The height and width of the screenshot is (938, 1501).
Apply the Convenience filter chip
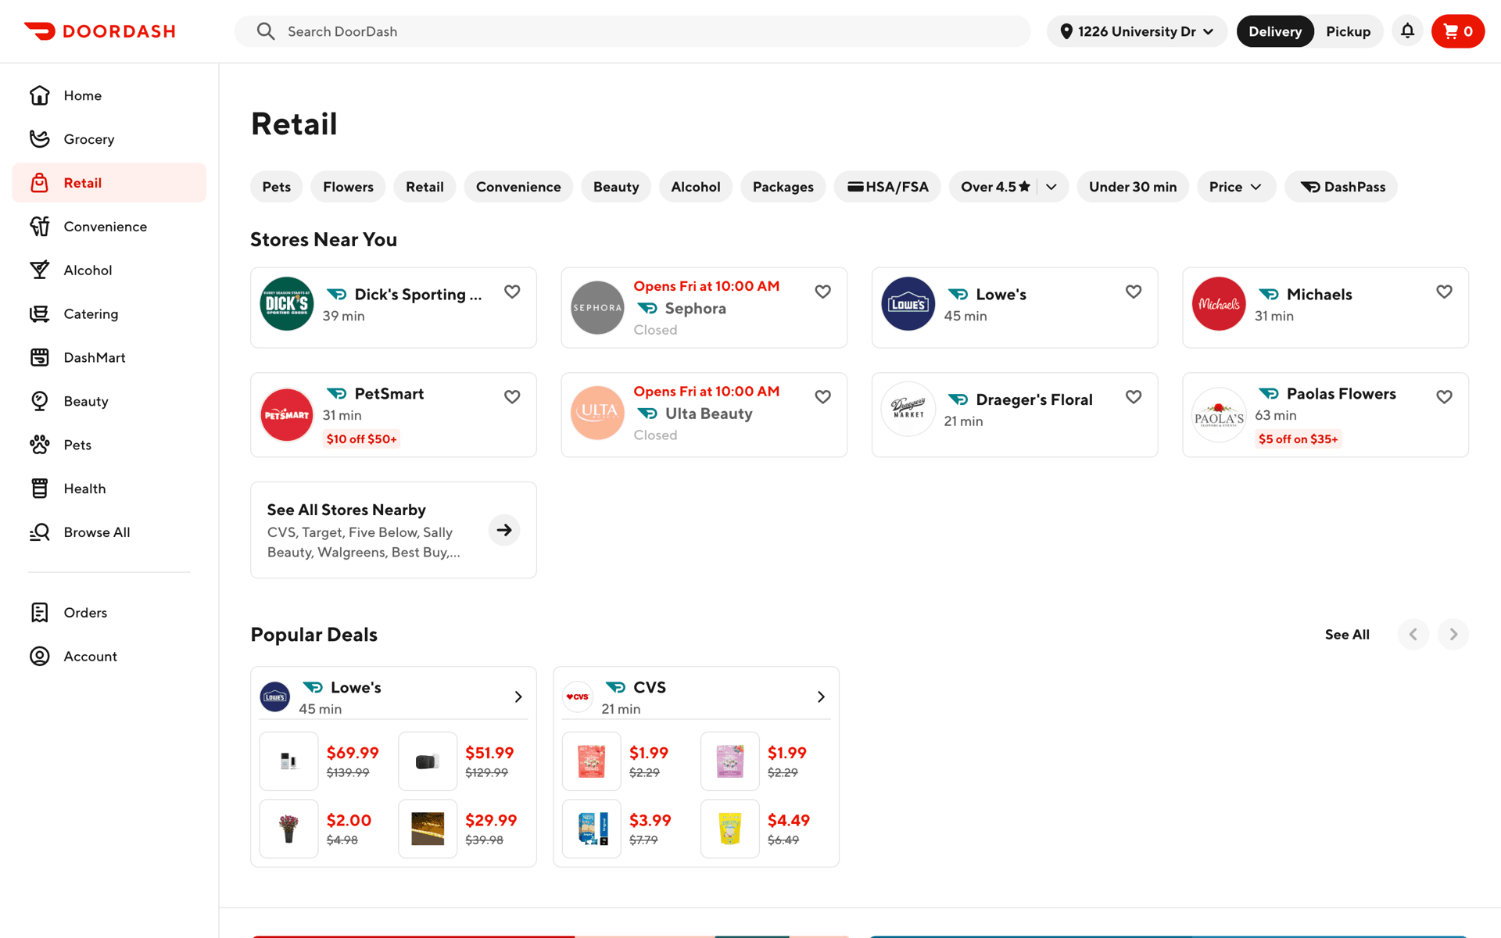click(518, 187)
